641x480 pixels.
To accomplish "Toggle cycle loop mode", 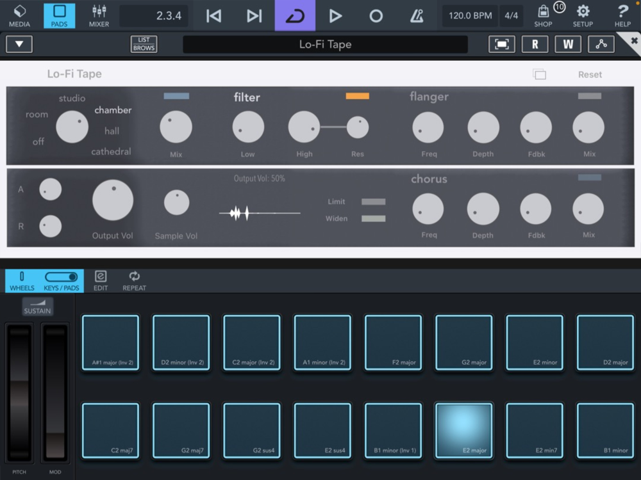I will pos(295,15).
